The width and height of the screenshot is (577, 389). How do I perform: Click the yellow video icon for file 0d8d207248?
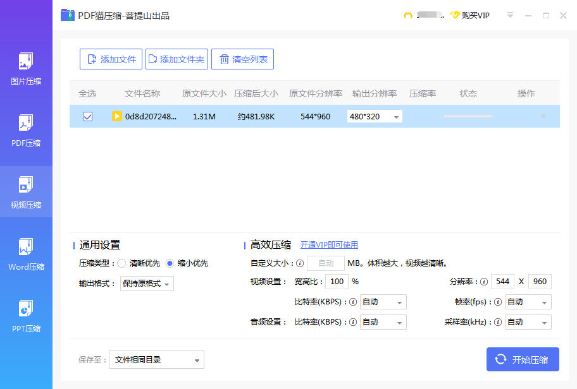(x=116, y=116)
